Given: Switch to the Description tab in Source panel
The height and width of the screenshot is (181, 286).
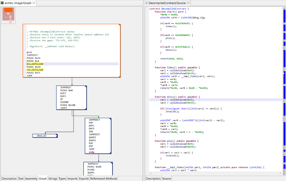Looking at the screenshot, I should pos(153,179).
